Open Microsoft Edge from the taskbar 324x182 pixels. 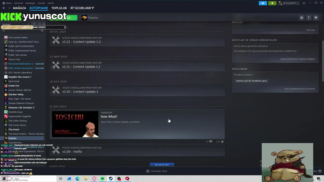[x=77, y=179]
